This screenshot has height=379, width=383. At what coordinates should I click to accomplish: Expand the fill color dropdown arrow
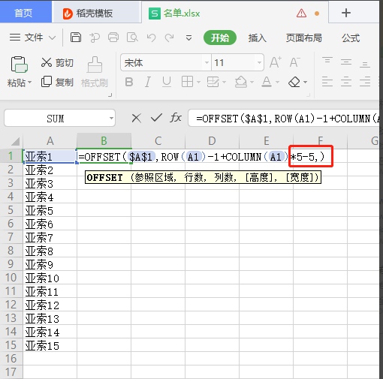click(x=252, y=82)
